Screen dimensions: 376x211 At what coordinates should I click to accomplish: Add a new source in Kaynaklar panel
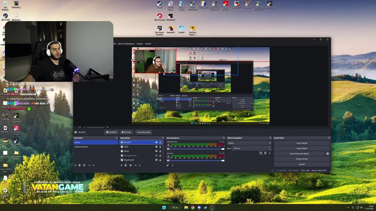pos(121,165)
